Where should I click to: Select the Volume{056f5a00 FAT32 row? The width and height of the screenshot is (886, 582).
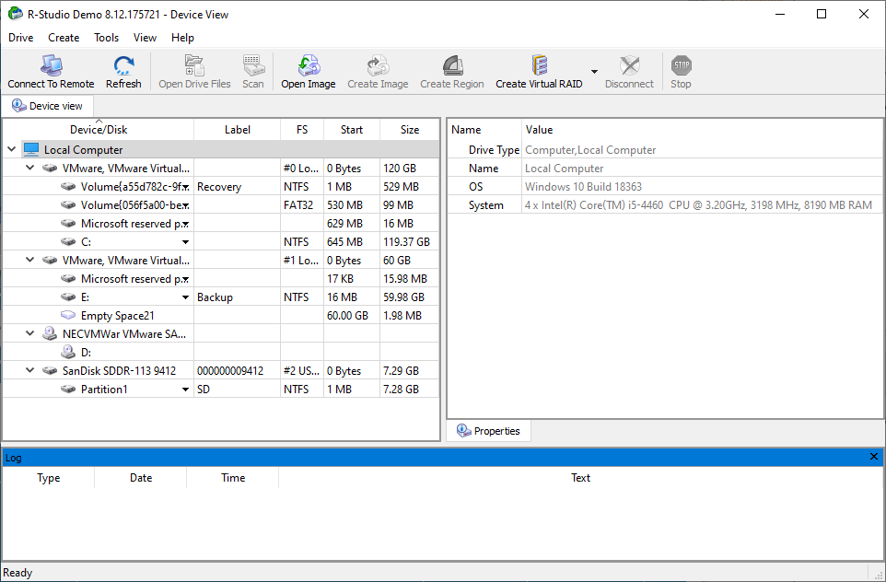pyautogui.click(x=221, y=205)
